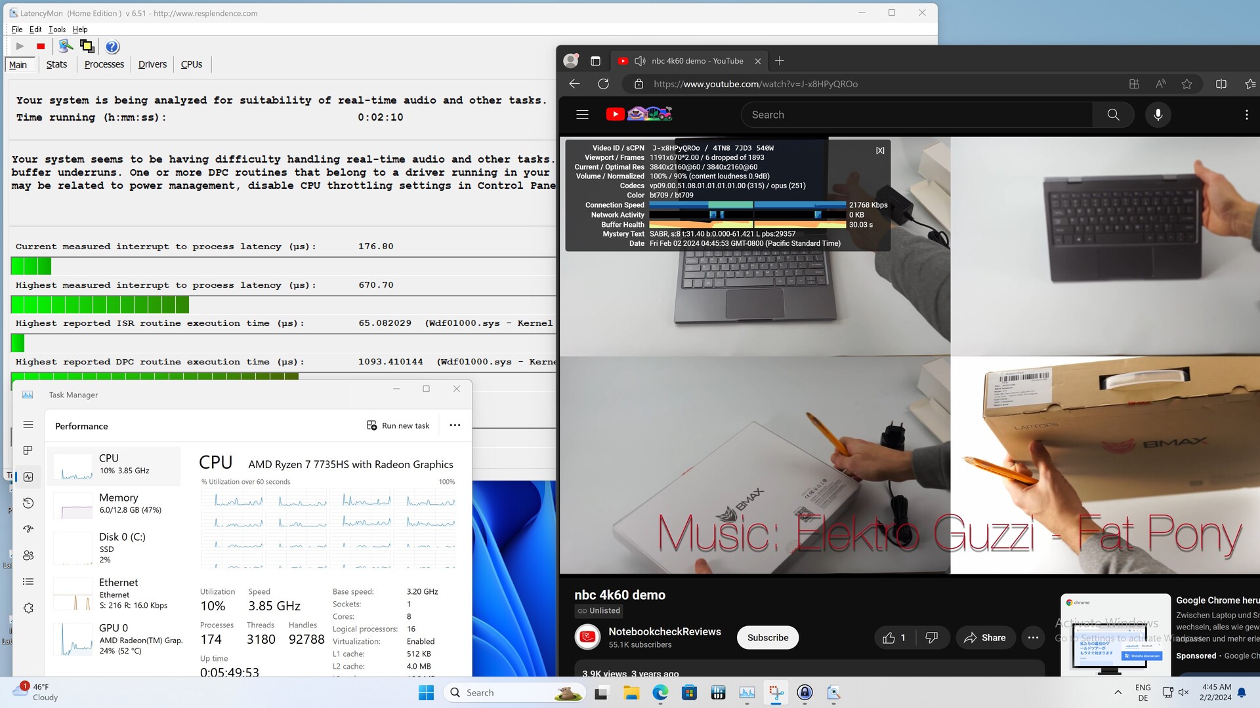
Task: Click YouTube search magnifier button
Action: 1114,115
